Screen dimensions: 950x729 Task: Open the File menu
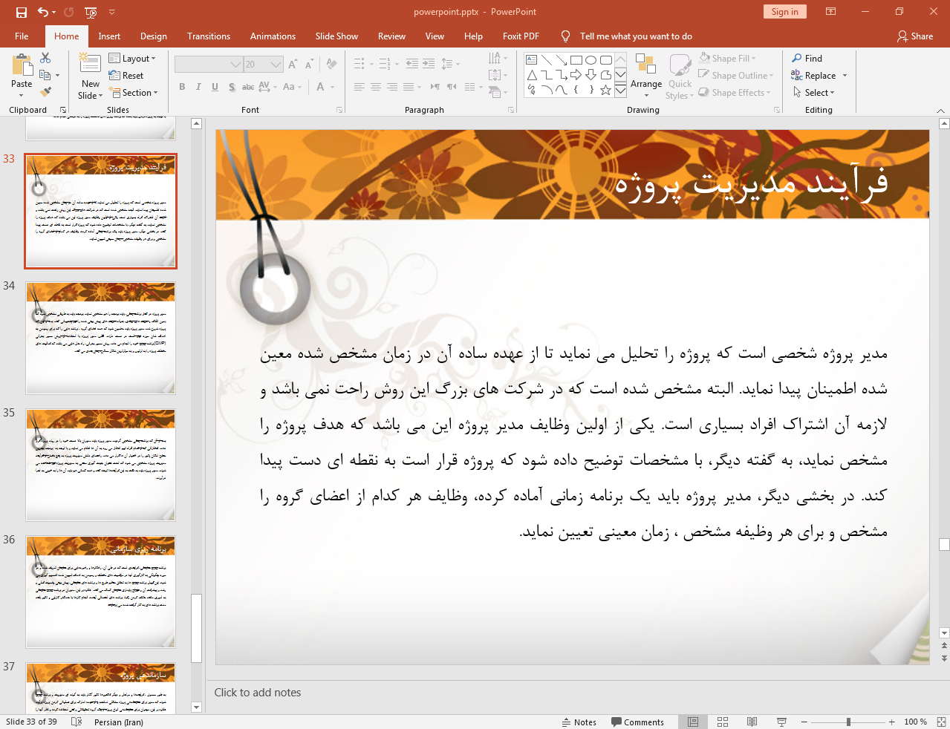pyautogui.click(x=22, y=36)
